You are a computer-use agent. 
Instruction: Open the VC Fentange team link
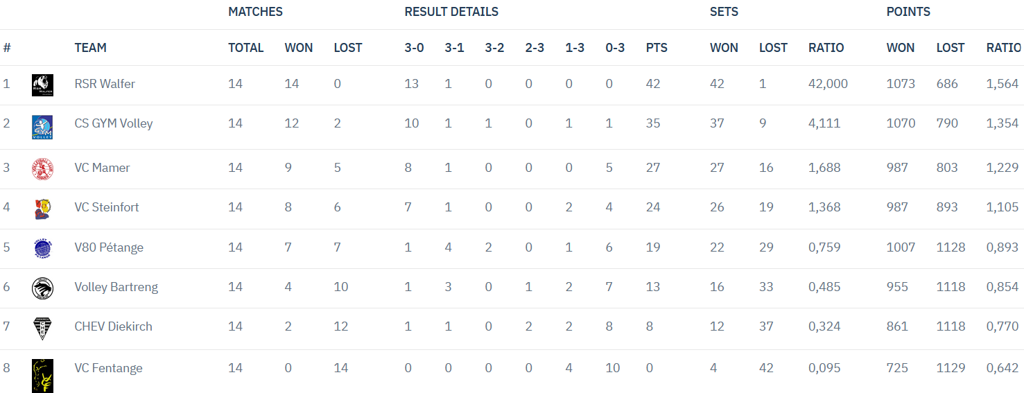(108, 368)
